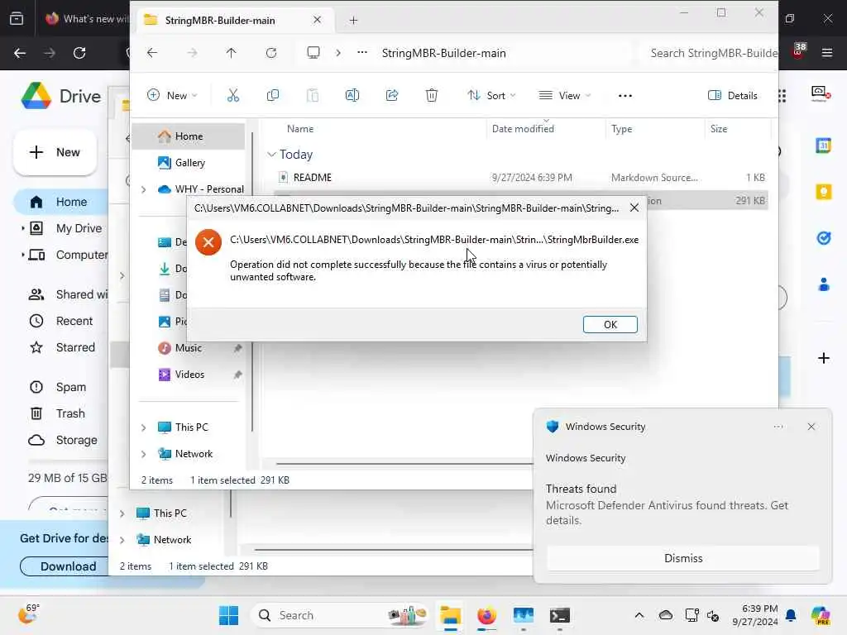Screen dimensions: 847x635
Task: Click the Share icon in Explorer toolbar
Action: coord(391,96)
